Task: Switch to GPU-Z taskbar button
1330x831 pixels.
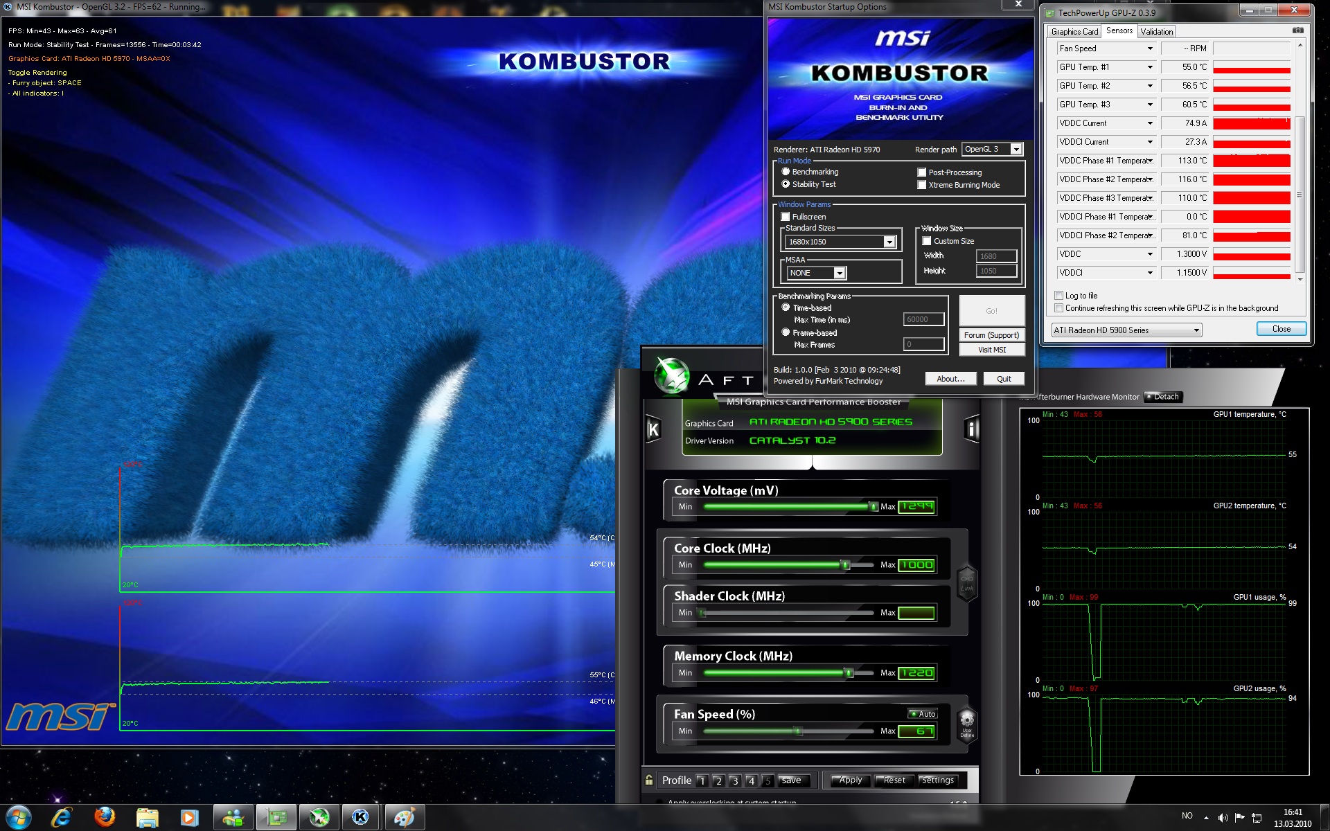Action: (x=276, y=817)
